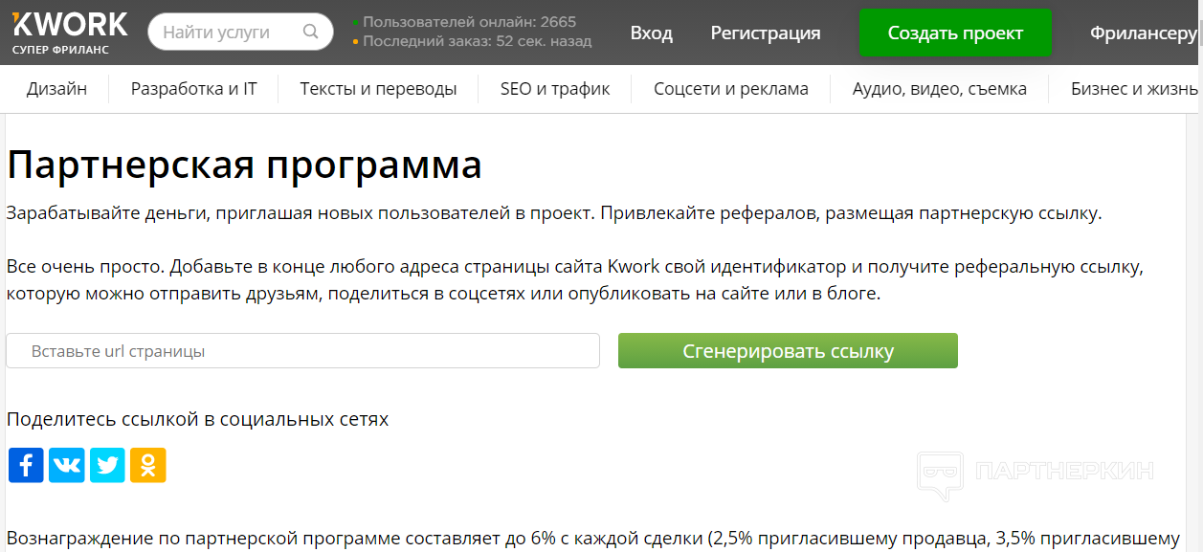Focus the 'Найти услуги' search field
The image size is (1203, 552).
pyautogui.click(x=240, y=32)
